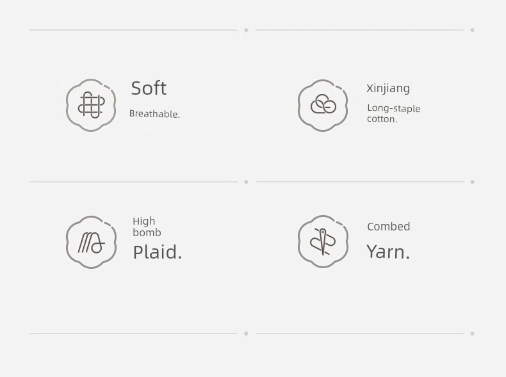Click the "High bomb" text

coord(147,227)
